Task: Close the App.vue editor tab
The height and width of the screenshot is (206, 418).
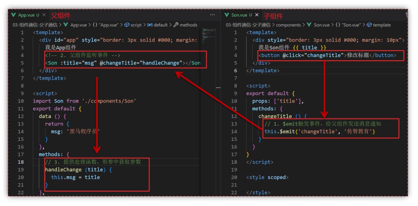Action: pos(44,15)
